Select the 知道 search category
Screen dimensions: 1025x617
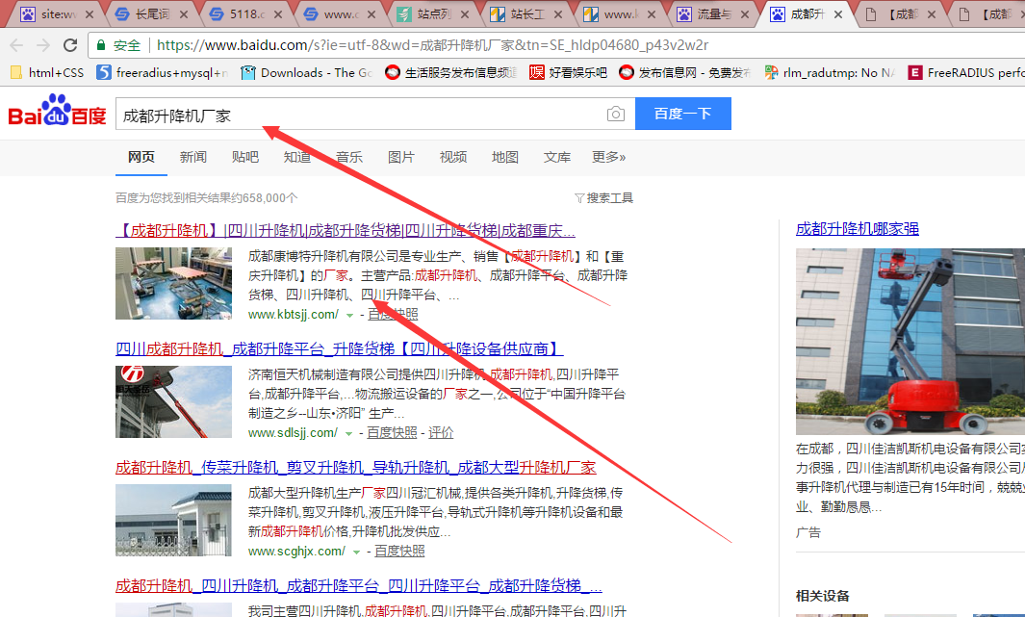click(297, 157)
